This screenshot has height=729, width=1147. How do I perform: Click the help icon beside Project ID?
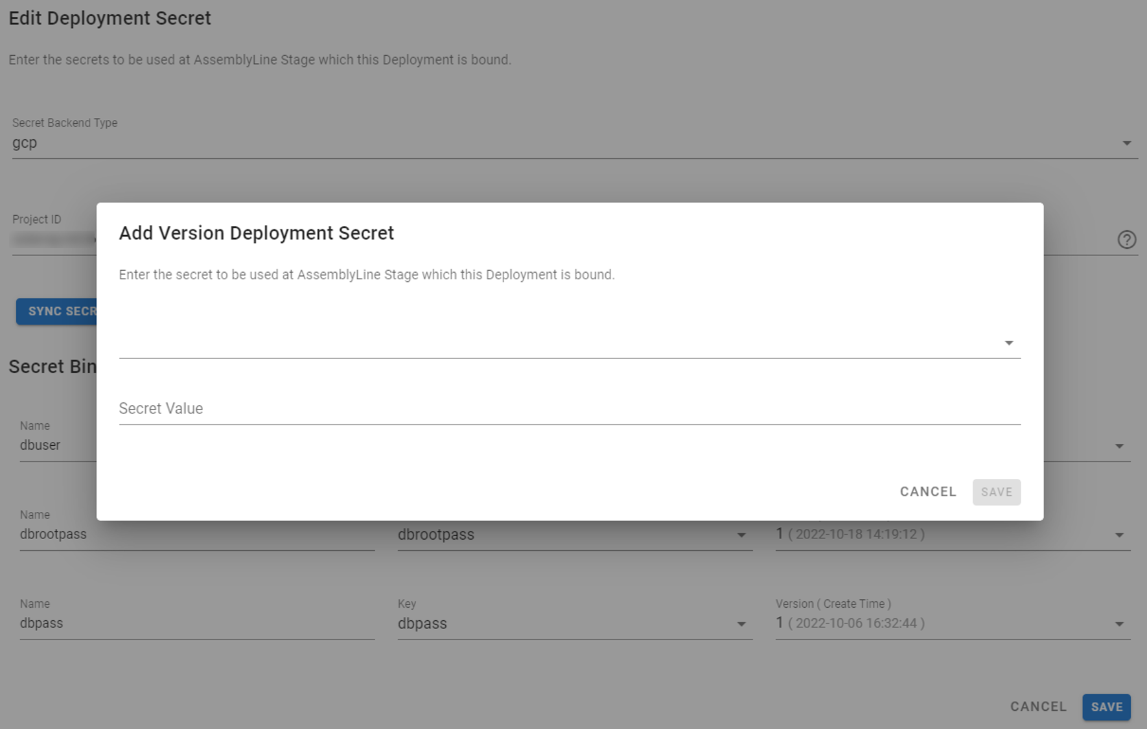(1126, 240)
